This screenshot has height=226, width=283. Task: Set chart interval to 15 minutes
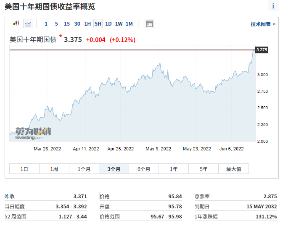point(67,24)
